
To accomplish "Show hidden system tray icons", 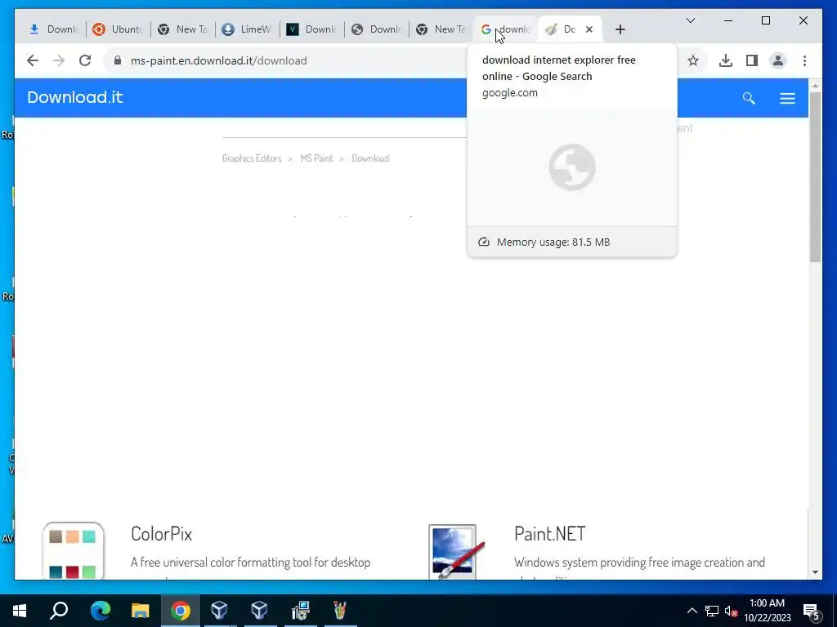I will point(692,611).
